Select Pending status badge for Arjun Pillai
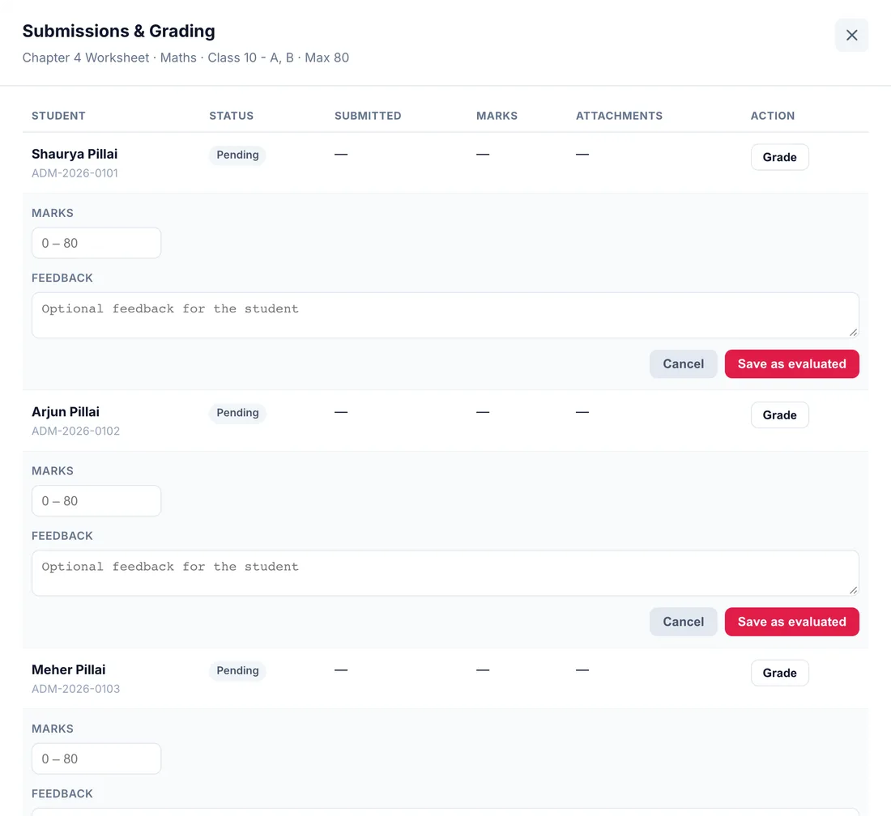Image resolution: width=891 pixels, height=816 pixels. click(237, 413)
